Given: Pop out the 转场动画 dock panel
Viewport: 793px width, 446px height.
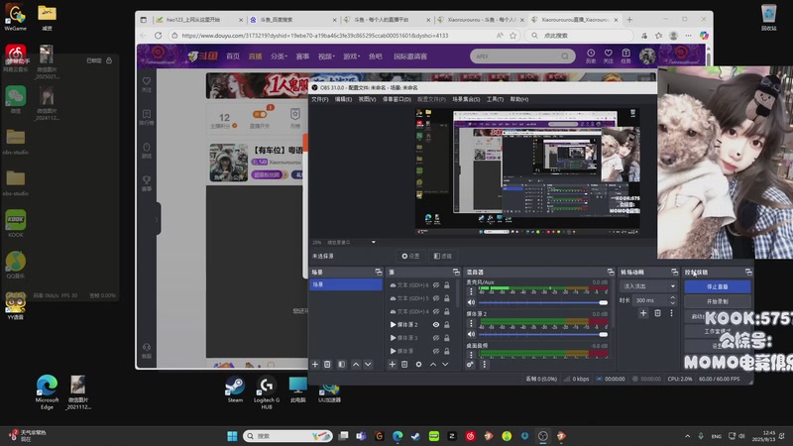Looking at the screenshot, I should pos(674,272).
